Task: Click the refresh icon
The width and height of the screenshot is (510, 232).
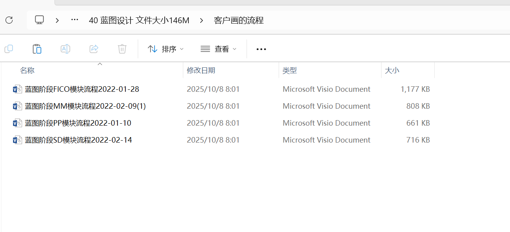Action: 9,20
